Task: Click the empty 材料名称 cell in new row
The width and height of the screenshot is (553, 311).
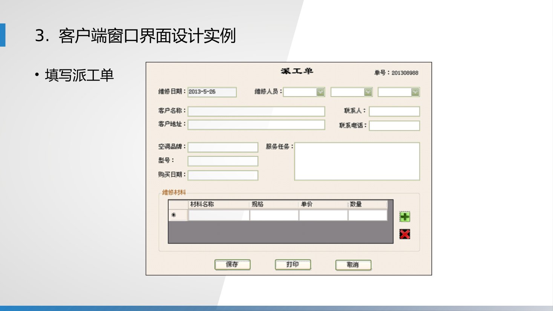Action: tap(219, 215)
